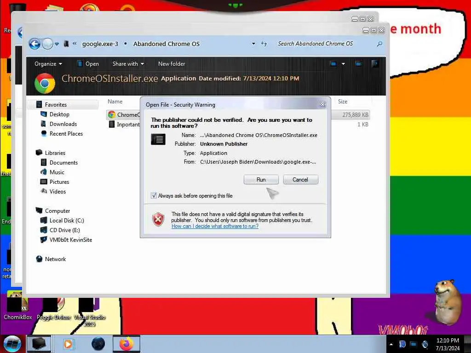Screen dimensions: 471x353
Task: Click the Action Center flag tray icon
Action: (402, 344)
